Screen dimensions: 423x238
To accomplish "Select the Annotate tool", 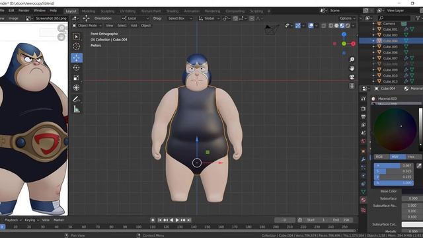I will 77,99.
